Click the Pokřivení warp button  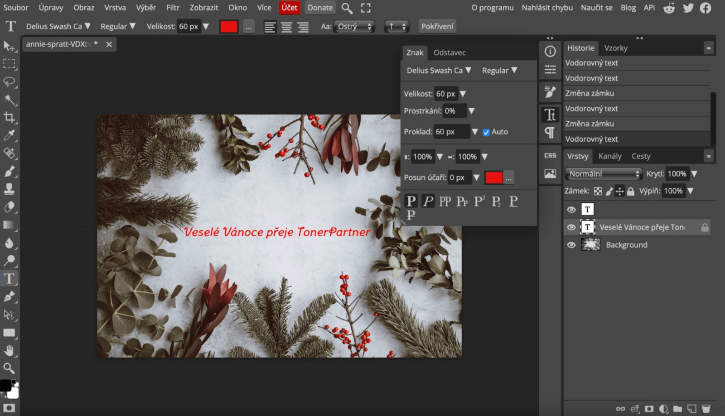(x=437, y=26)
